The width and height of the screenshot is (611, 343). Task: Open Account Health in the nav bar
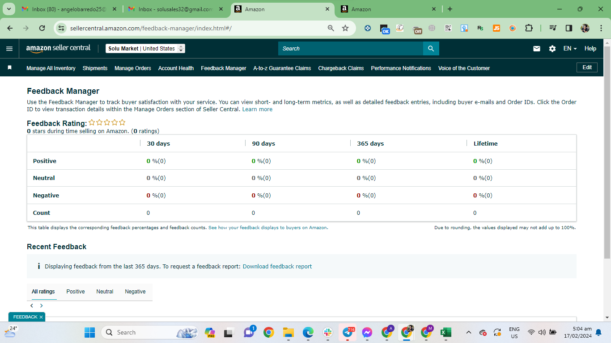click(176, 68)
